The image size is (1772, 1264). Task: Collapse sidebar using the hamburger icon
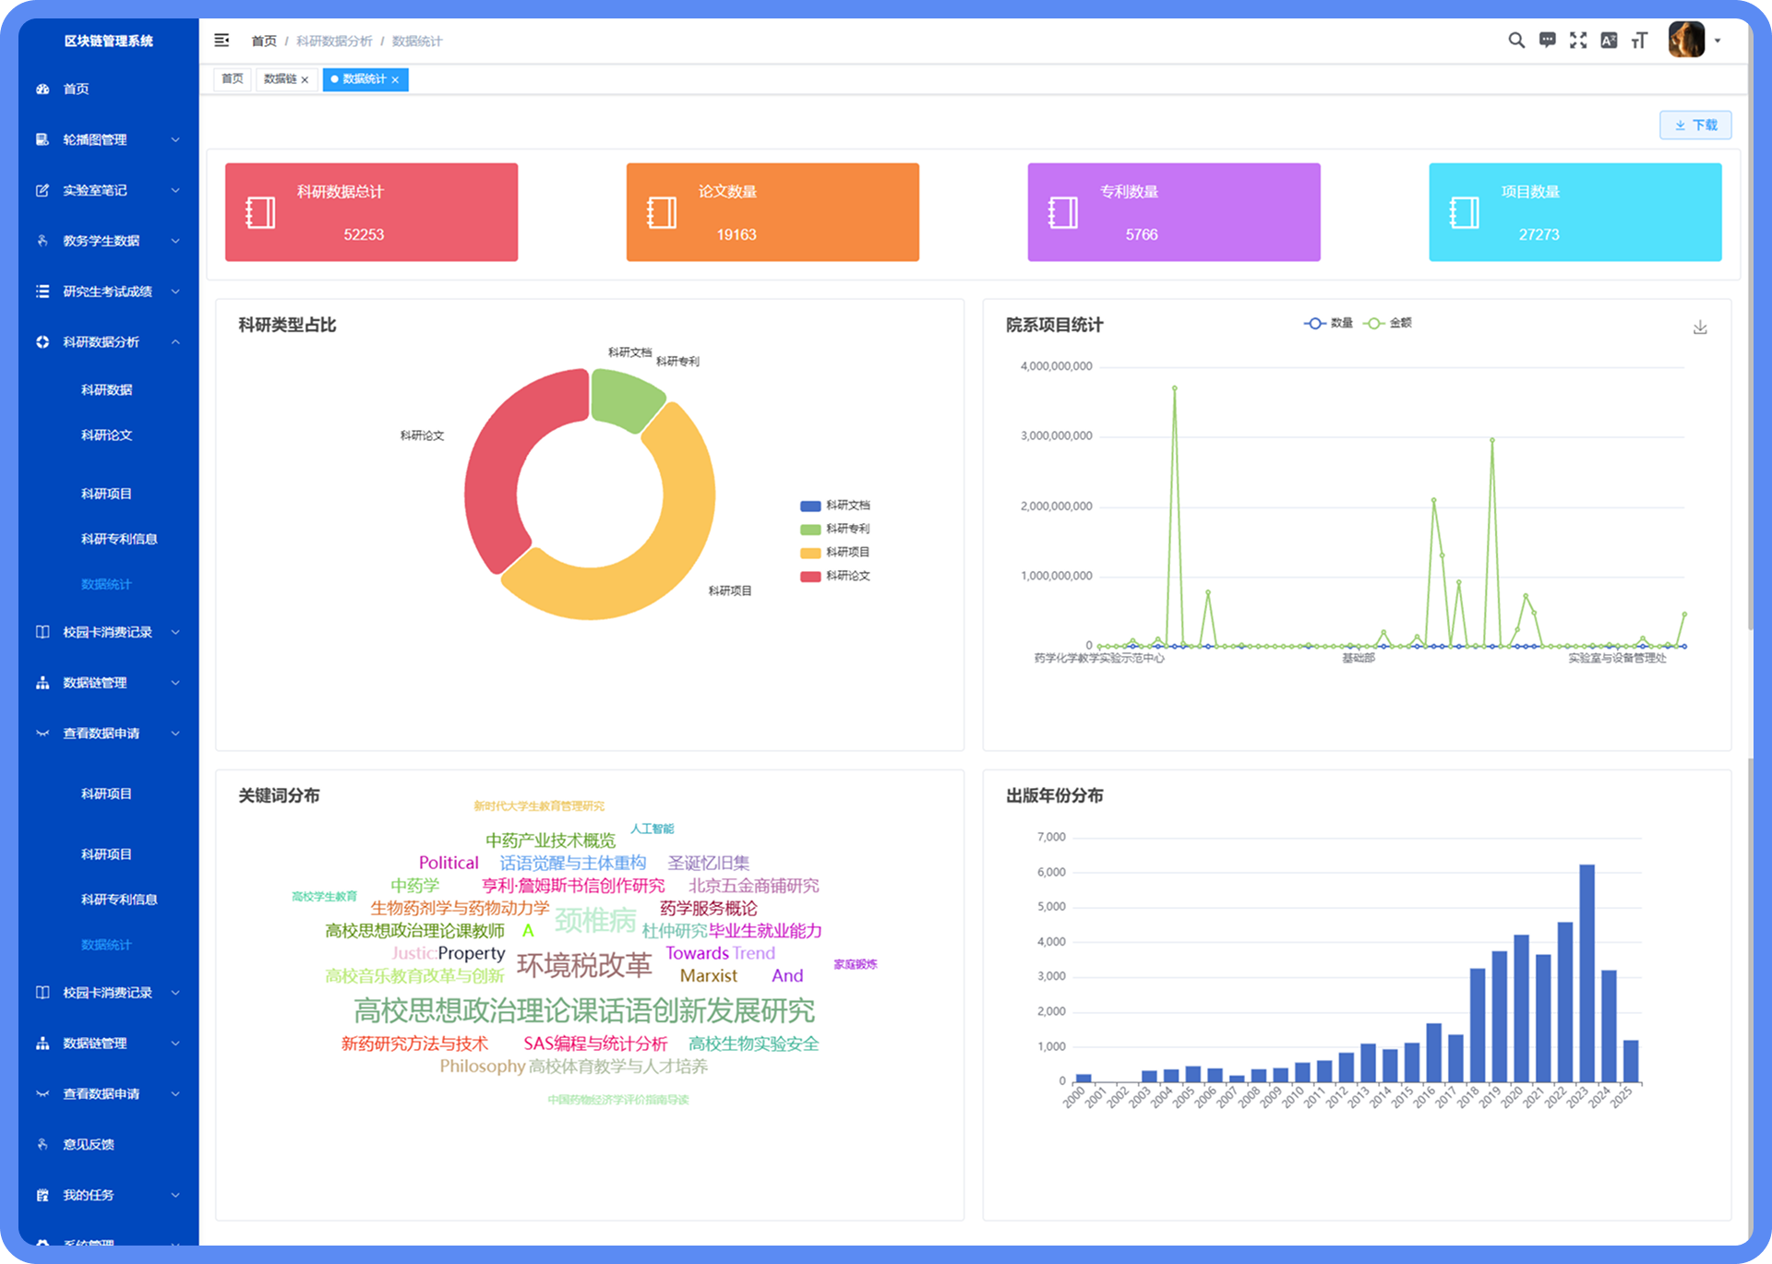click(221, 41)
